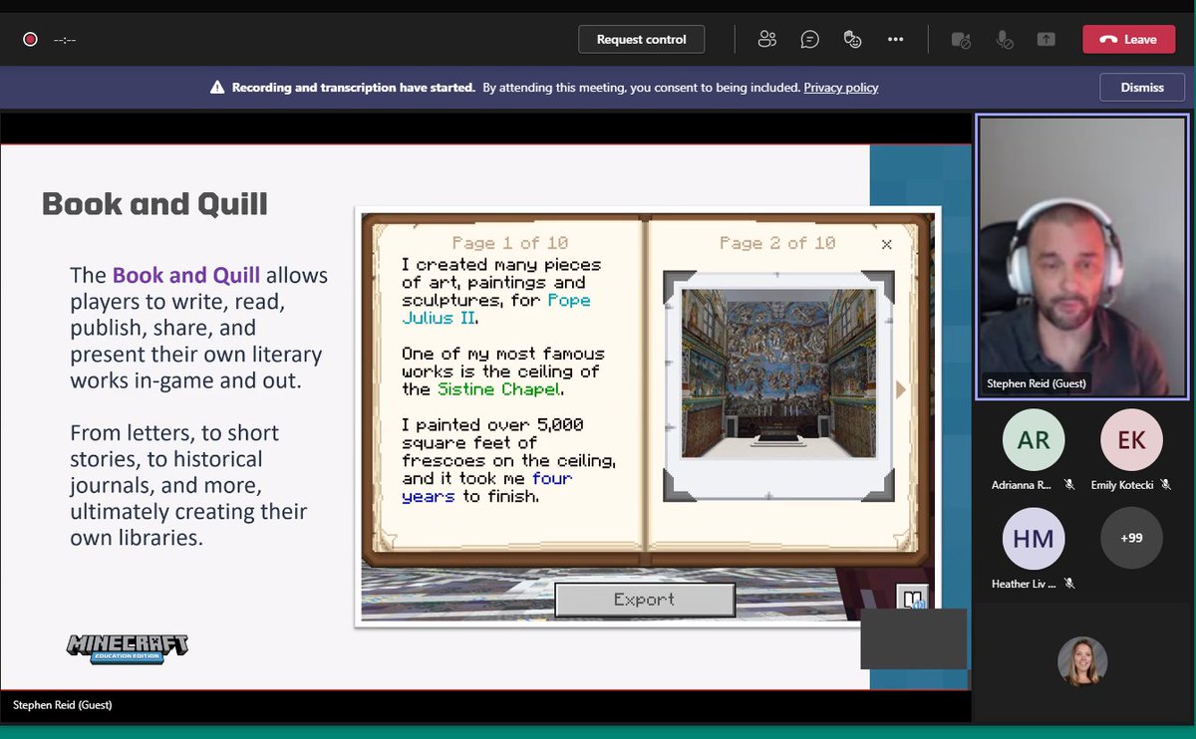Open the participants panel icon
Viewport: 1196px width, 739px height.
(x=766, y=40)
